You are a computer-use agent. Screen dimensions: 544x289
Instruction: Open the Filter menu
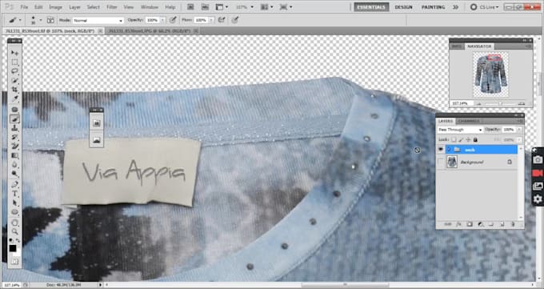point(112,7)
